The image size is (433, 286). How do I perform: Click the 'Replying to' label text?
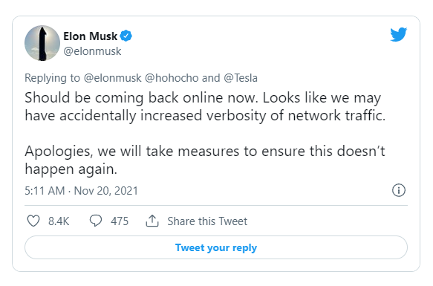53,78
